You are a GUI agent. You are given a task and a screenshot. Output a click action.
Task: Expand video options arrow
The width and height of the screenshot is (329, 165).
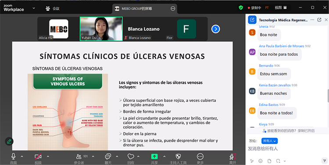click(48, 156)
